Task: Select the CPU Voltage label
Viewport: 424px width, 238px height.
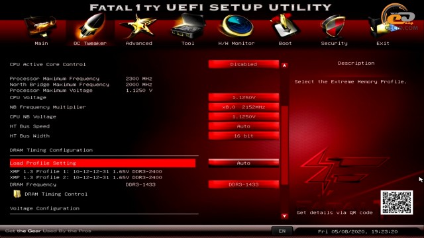Action: click(28, 97)
